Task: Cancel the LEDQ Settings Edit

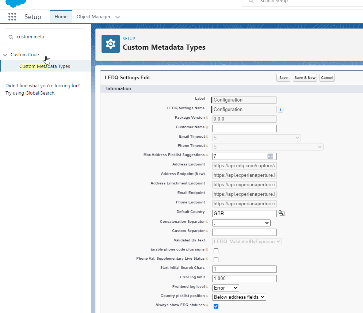Action: pyautogui.click(x=327, y=77)
